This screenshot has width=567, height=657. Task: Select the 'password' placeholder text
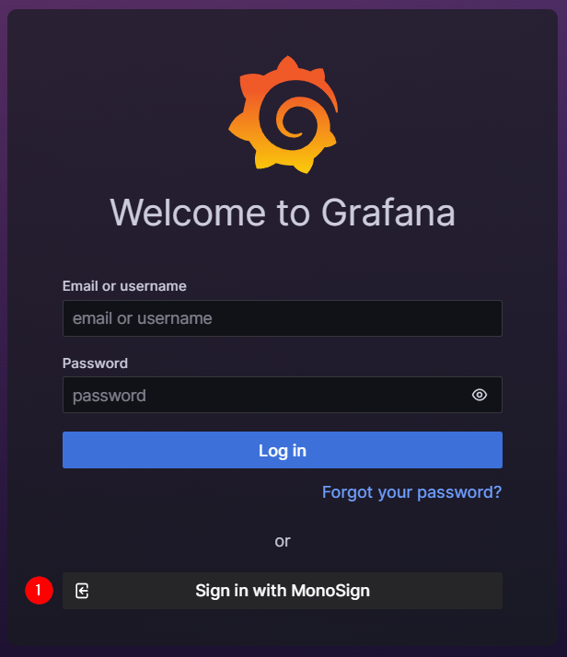point(110,396)
